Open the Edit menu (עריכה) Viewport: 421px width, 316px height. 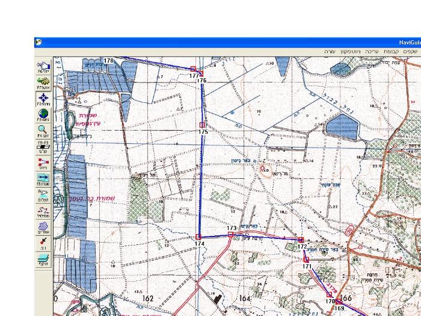[x=372, y=52]
